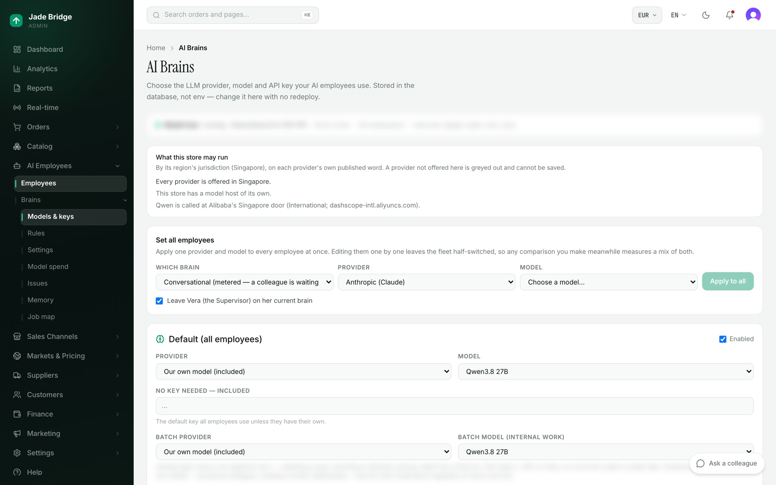
Task: Click the AI Employees robot icon
Action: [x=17, y=166]
